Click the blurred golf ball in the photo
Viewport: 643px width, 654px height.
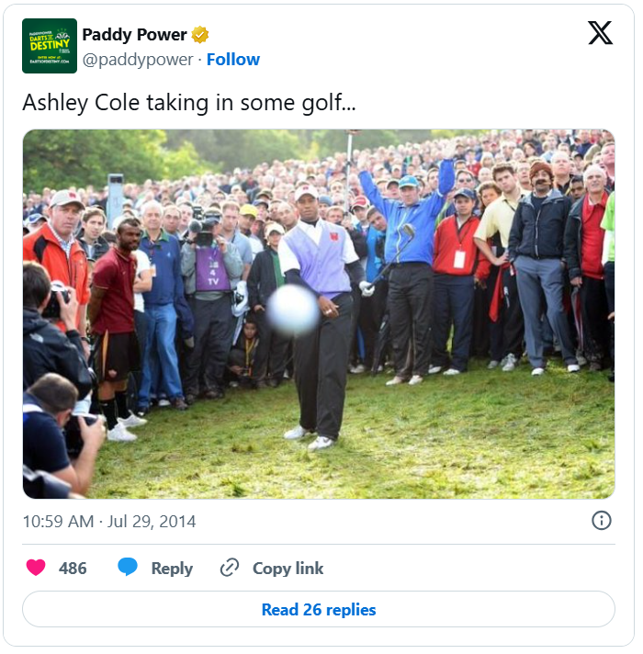[292, 309]
